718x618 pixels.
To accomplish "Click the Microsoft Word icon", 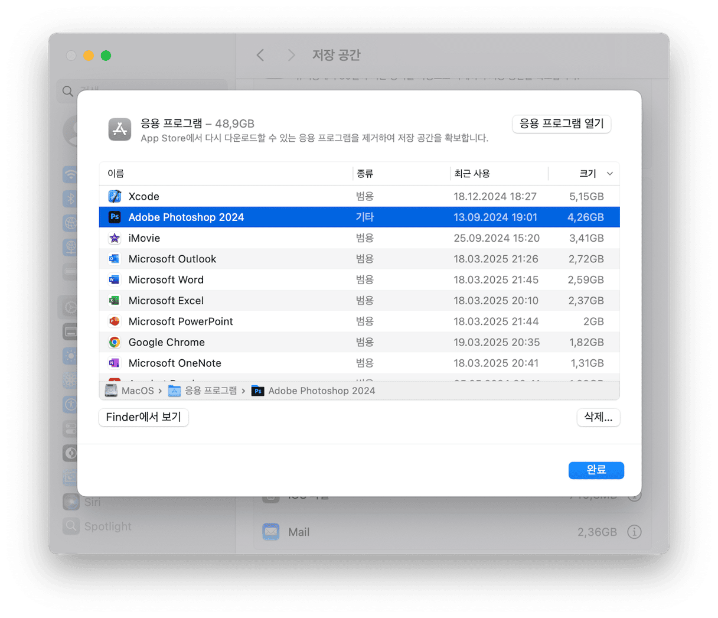I will click(x=115, y=279).
